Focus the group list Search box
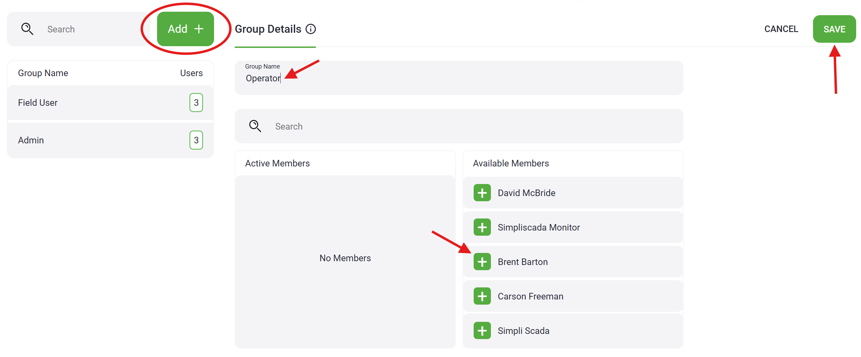This screenshot has width=861, height=357. [93, 29]
